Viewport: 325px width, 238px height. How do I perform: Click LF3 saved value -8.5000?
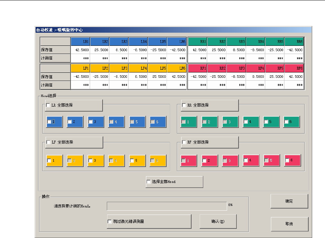point(119,76)
